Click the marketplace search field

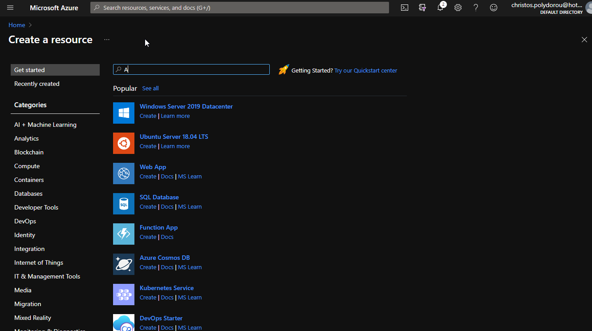(x=191, y=69)
